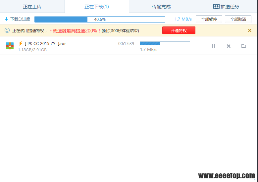Viewport: 258px width, 182px height.
Task: Click the 下载总进度 label
Action: pos(20,19)
